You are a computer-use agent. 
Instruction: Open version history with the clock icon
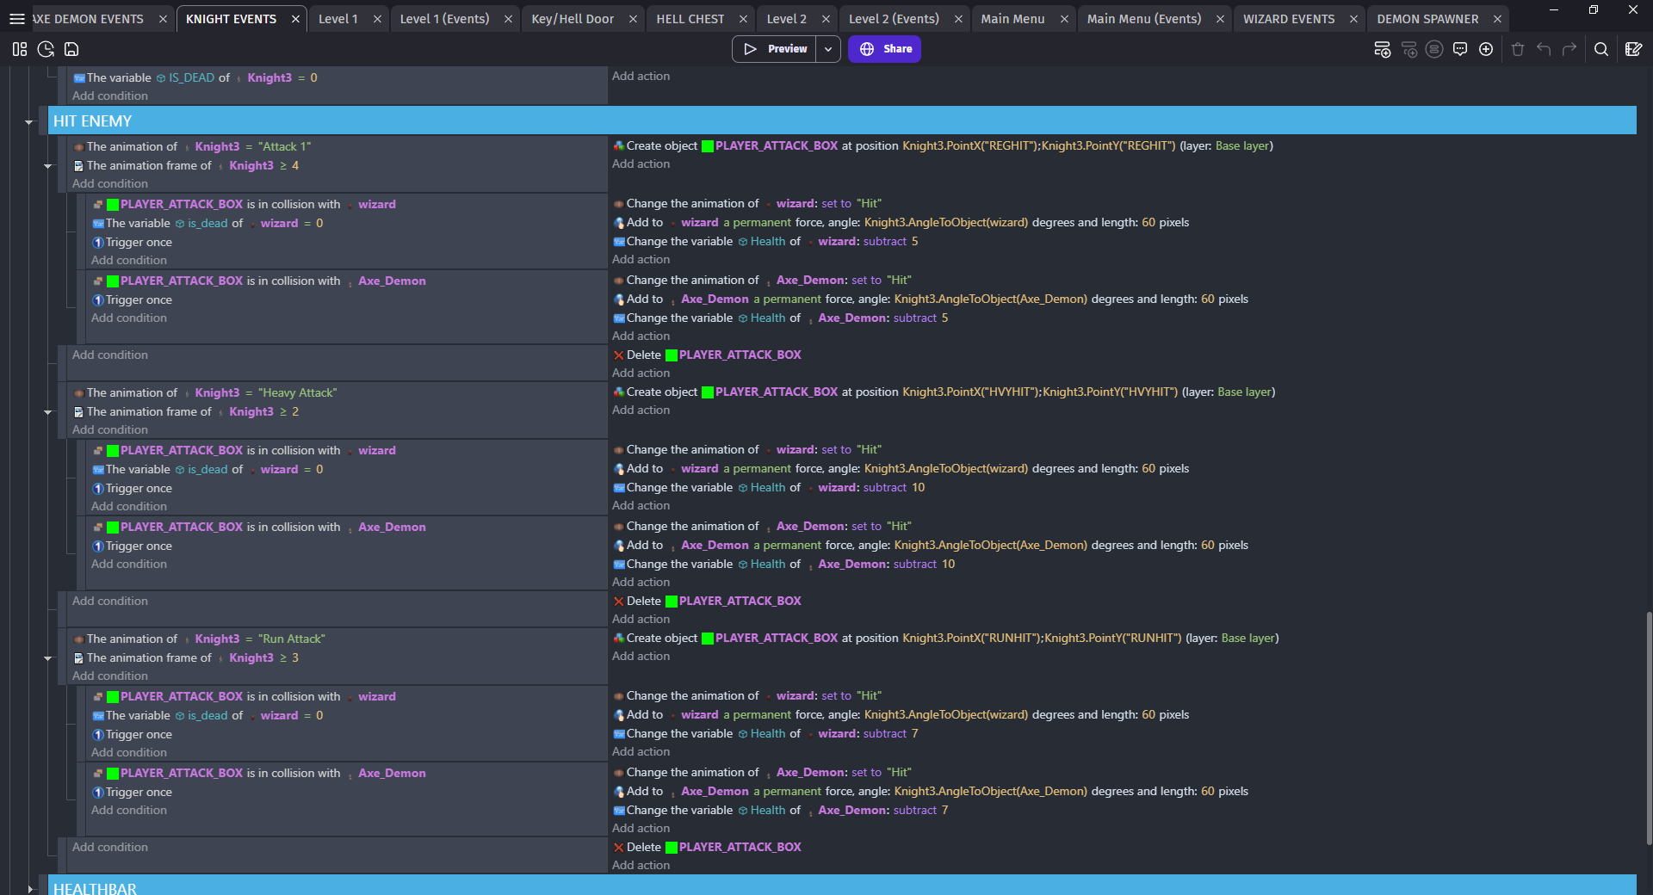click(x=45, y=49)
